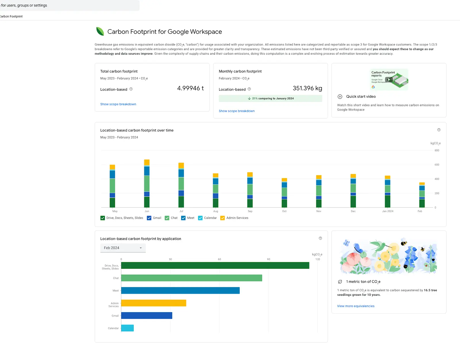This screenshot has height=343, width=460.
Task: Toggle the Meet legend checkbox
Action: click(x=183, y=218)
